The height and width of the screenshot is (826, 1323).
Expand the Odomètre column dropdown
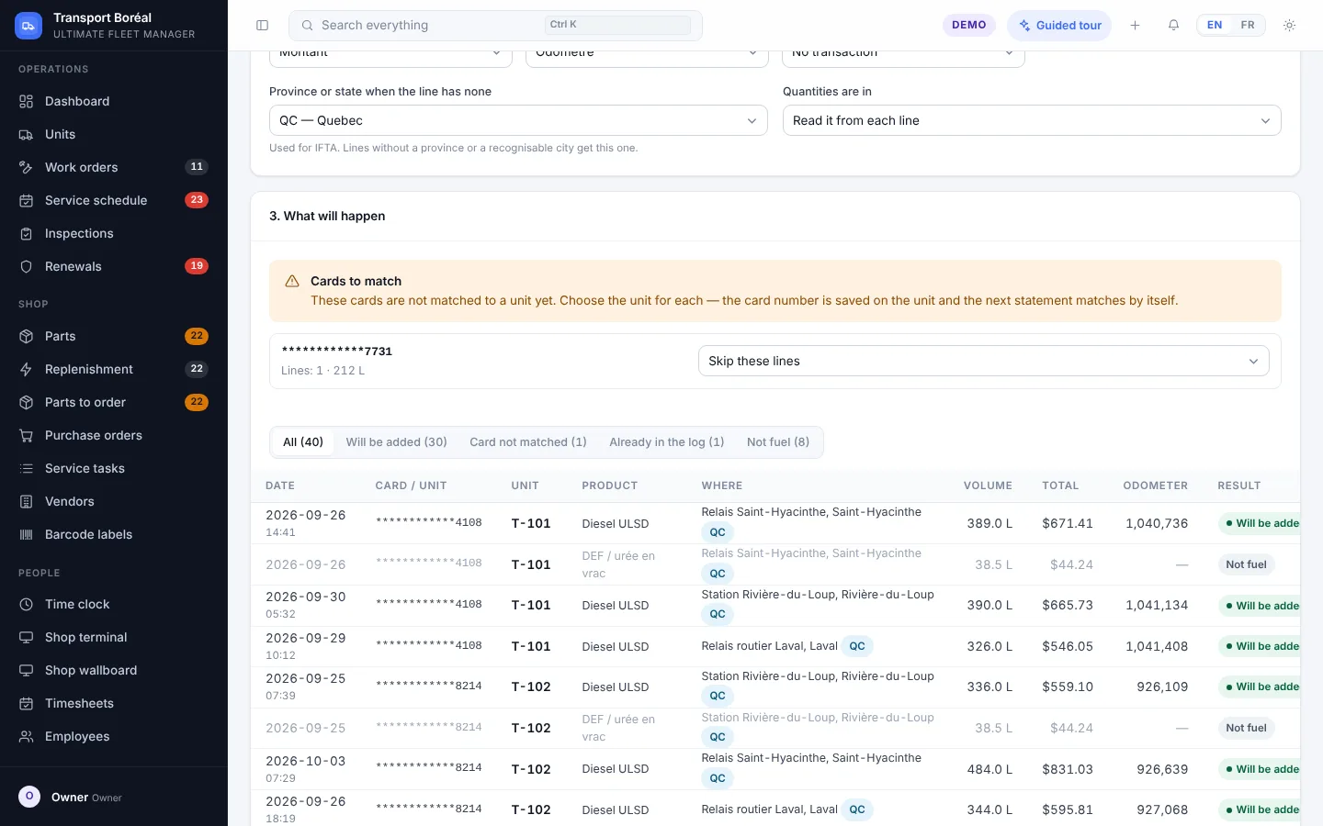tap(647, 57)
